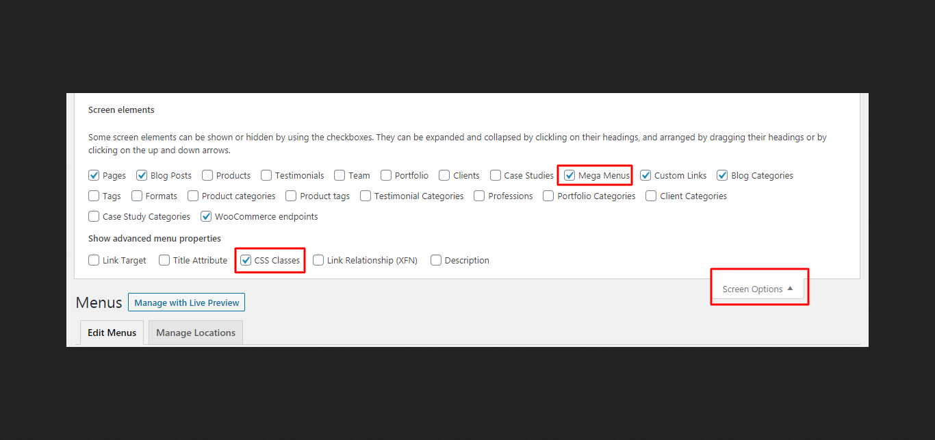Enable Link Relationship (XFN) checkbox

point(318,260)
